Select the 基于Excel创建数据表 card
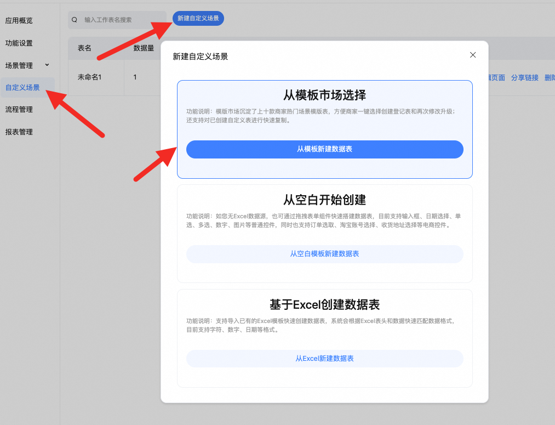Viewport: 555px width, 425px height. coord(324,338)
